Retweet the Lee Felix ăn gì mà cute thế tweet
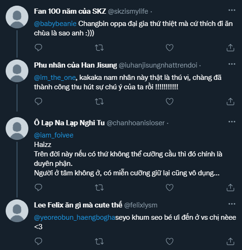 (x=99, y=241)
